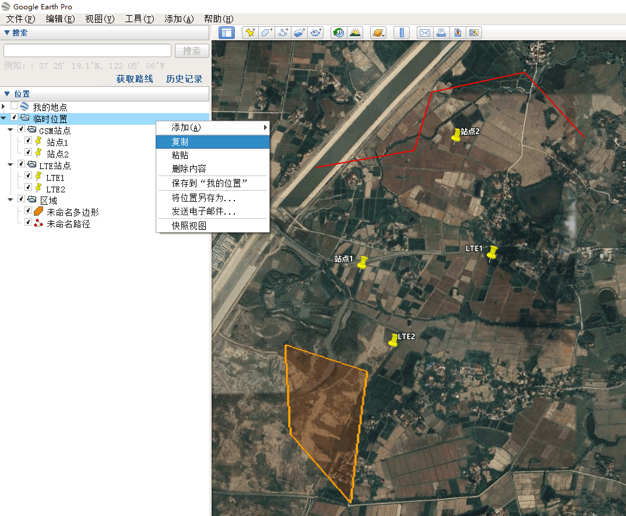
Task: Expand the 我的地点 tree node
Action: pos(3,106)
